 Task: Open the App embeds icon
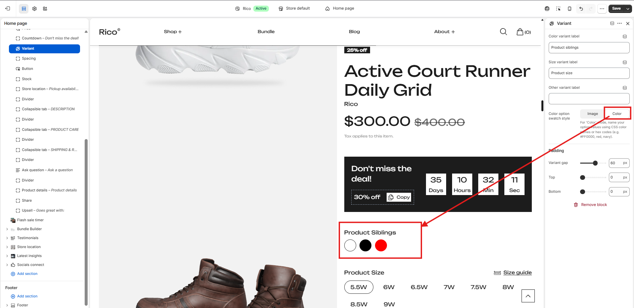pyautogui.click(x=45, y=9)
